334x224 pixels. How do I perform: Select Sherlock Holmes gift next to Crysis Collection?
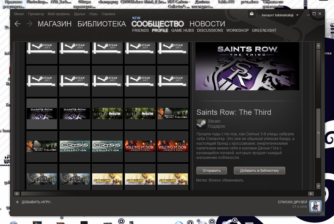(42, 147)
